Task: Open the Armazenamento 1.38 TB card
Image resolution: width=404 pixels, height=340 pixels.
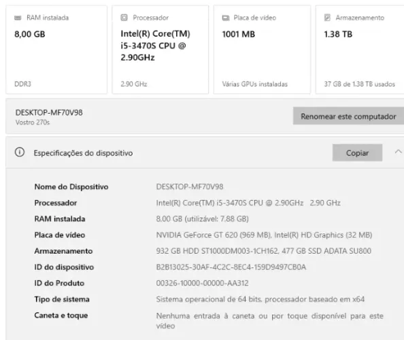Action: coord(360,50)
